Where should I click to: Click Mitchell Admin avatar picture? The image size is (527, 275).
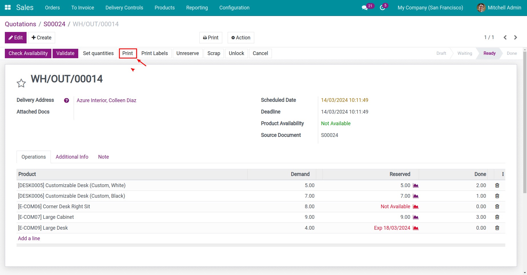click(x=481, y=8)
